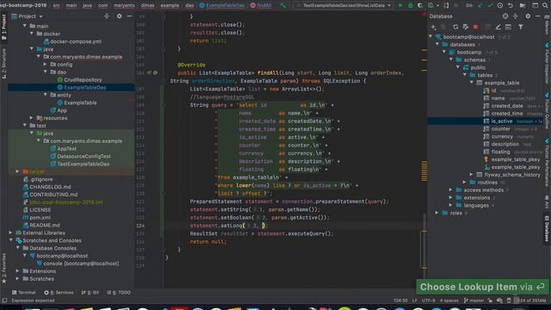The width and height of the screenshot is (551, 310).
Task: Select the is_active column
Action: click(x=502, y=121)
